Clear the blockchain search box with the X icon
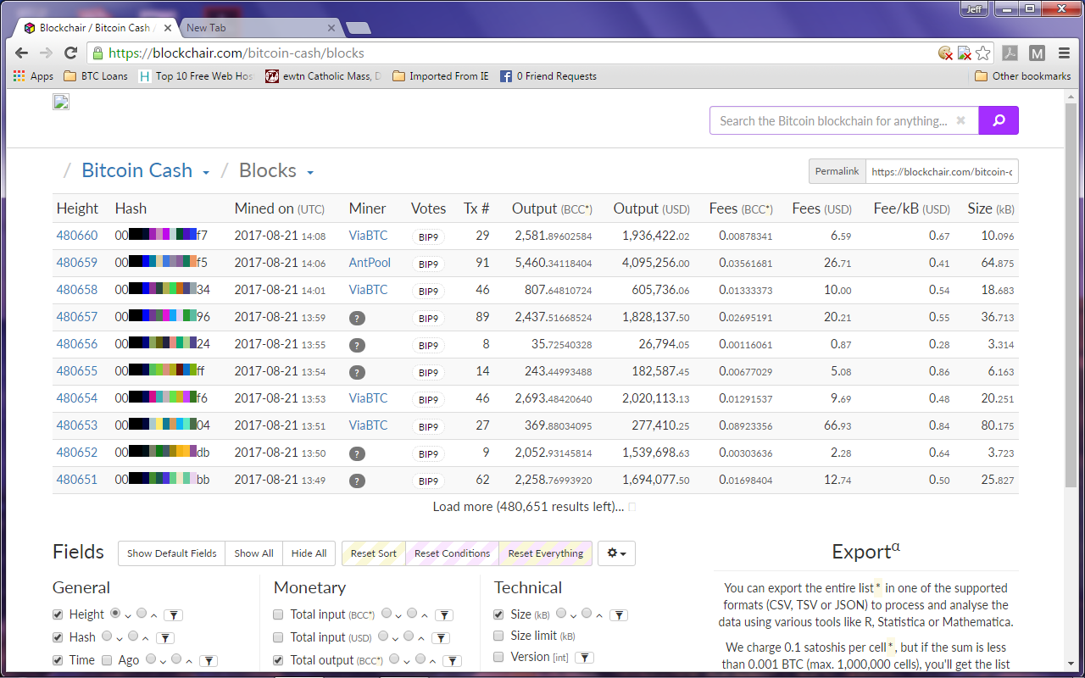 pos(960,120)
